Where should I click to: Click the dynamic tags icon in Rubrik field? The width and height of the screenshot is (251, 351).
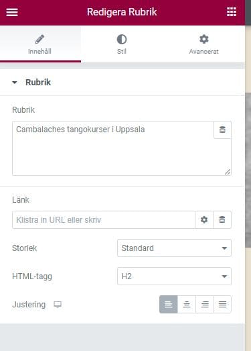pyautogui.click(x=222, y=130)
